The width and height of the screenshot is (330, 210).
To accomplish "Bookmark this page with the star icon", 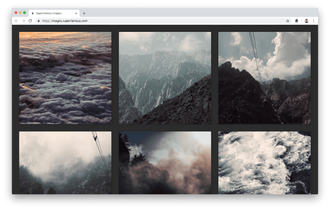I will pyautogui.click(x=288, y=21).
